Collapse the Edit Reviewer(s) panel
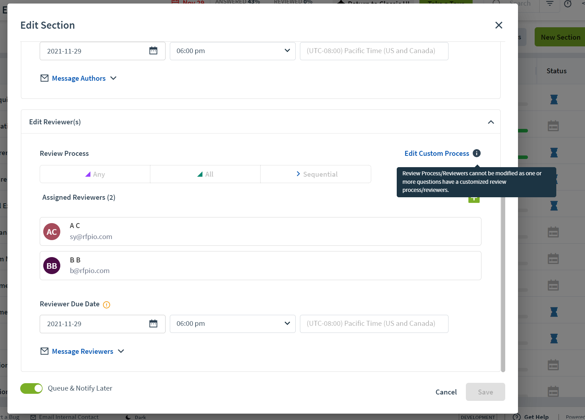This screenshot has width=585, height=420. click(x=491, y=122)
